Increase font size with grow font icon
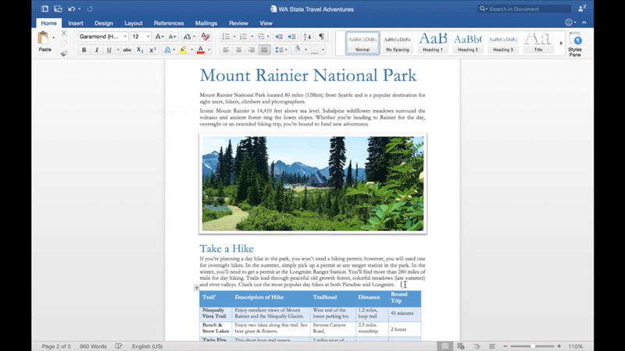This screenshot has width=625, height=351. 159,37
